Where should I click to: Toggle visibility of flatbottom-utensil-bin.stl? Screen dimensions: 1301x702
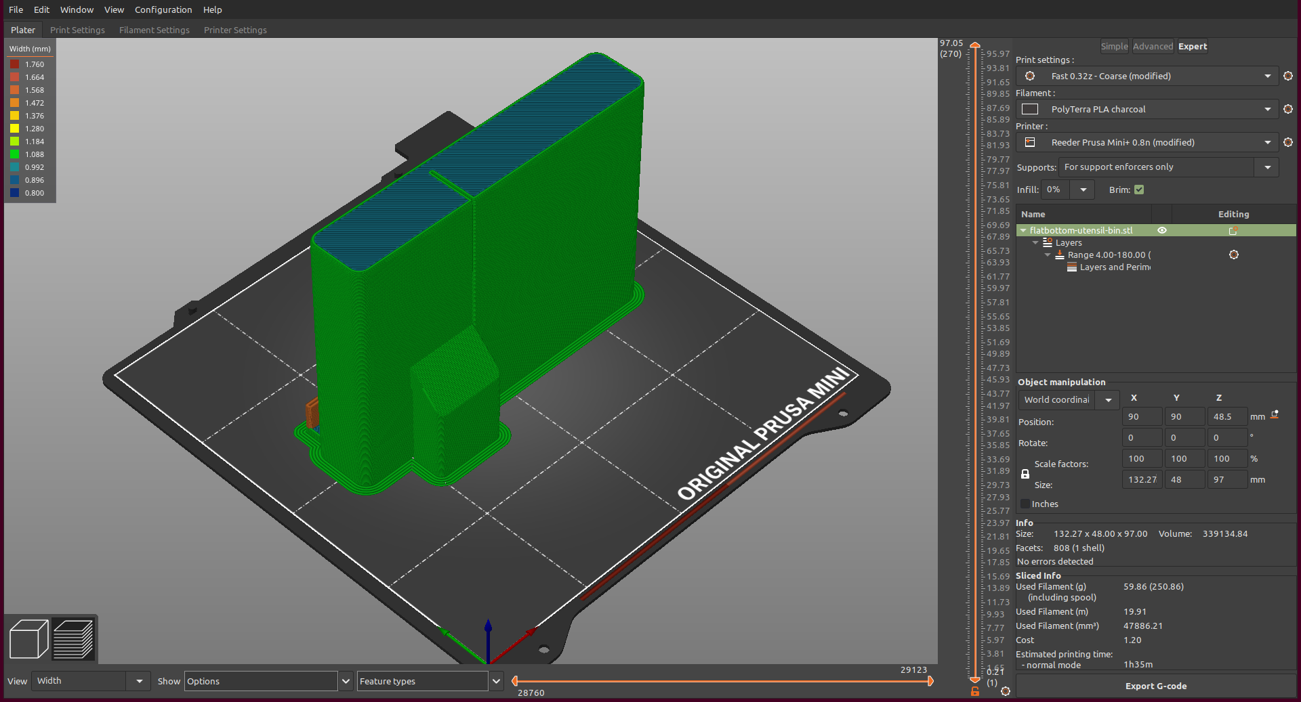click(x=1163, y=230)
